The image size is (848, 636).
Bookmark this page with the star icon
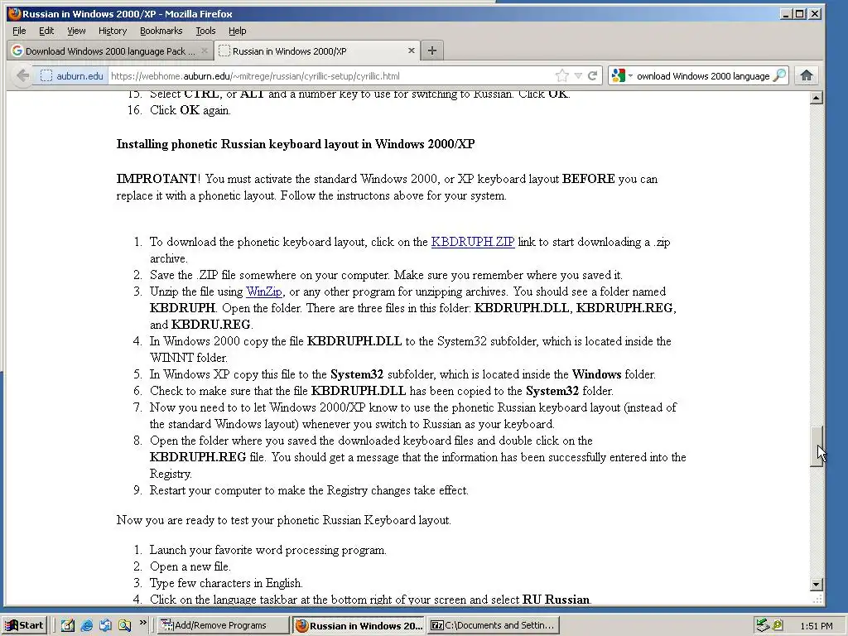[562, 75]
